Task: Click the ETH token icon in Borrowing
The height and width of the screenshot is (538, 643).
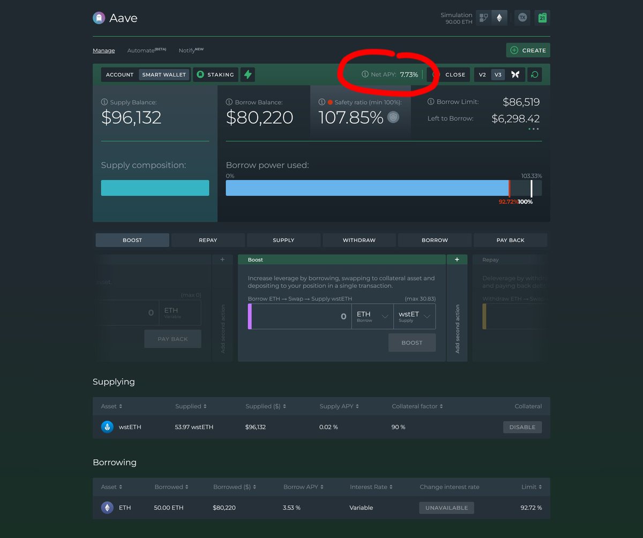Action: 107,507
